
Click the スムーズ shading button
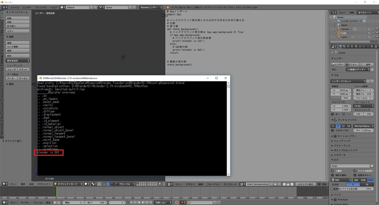point(12,69)
